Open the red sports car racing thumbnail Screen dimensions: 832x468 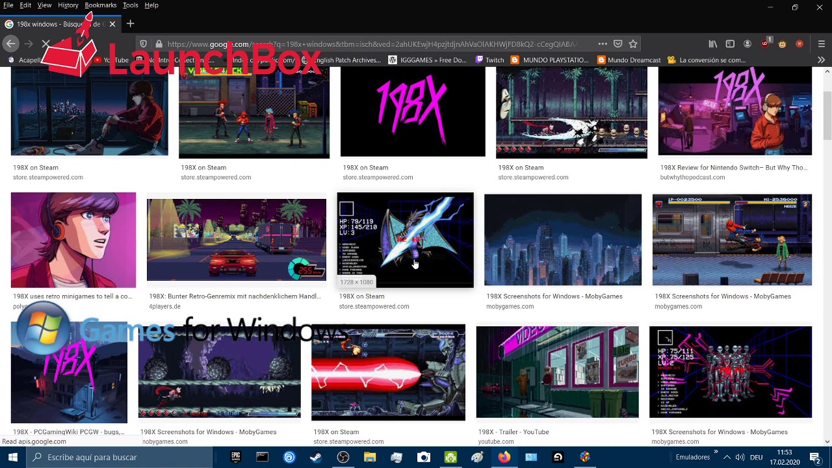pos(237,240)
